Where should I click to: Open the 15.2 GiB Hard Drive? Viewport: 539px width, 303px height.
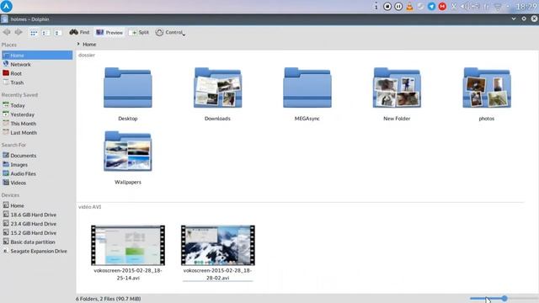pos(37,233)
